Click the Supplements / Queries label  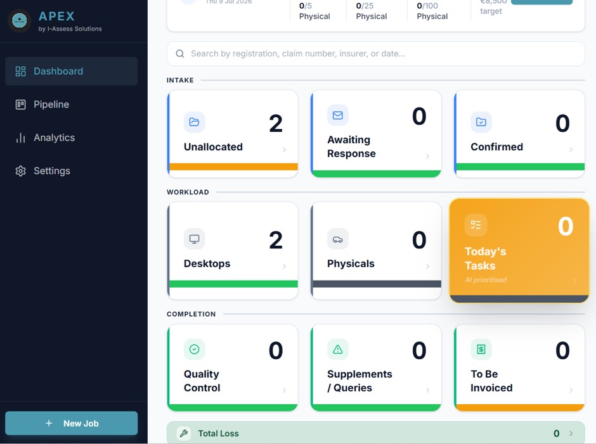click(360, 381)
